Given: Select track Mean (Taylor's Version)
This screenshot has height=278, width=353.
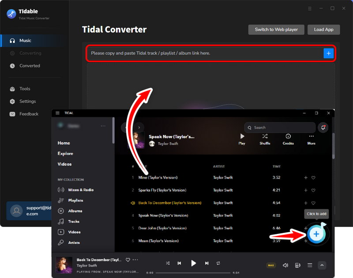Looking at the screenshot, I should coord(158,241).
